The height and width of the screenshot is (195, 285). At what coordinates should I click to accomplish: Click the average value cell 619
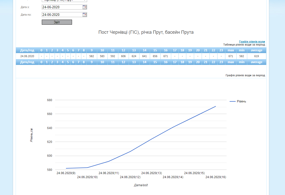point(257,56)
